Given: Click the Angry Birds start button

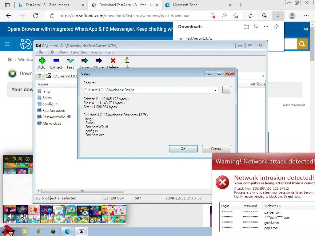Looking at the screenshot, I should coord(8,231).
